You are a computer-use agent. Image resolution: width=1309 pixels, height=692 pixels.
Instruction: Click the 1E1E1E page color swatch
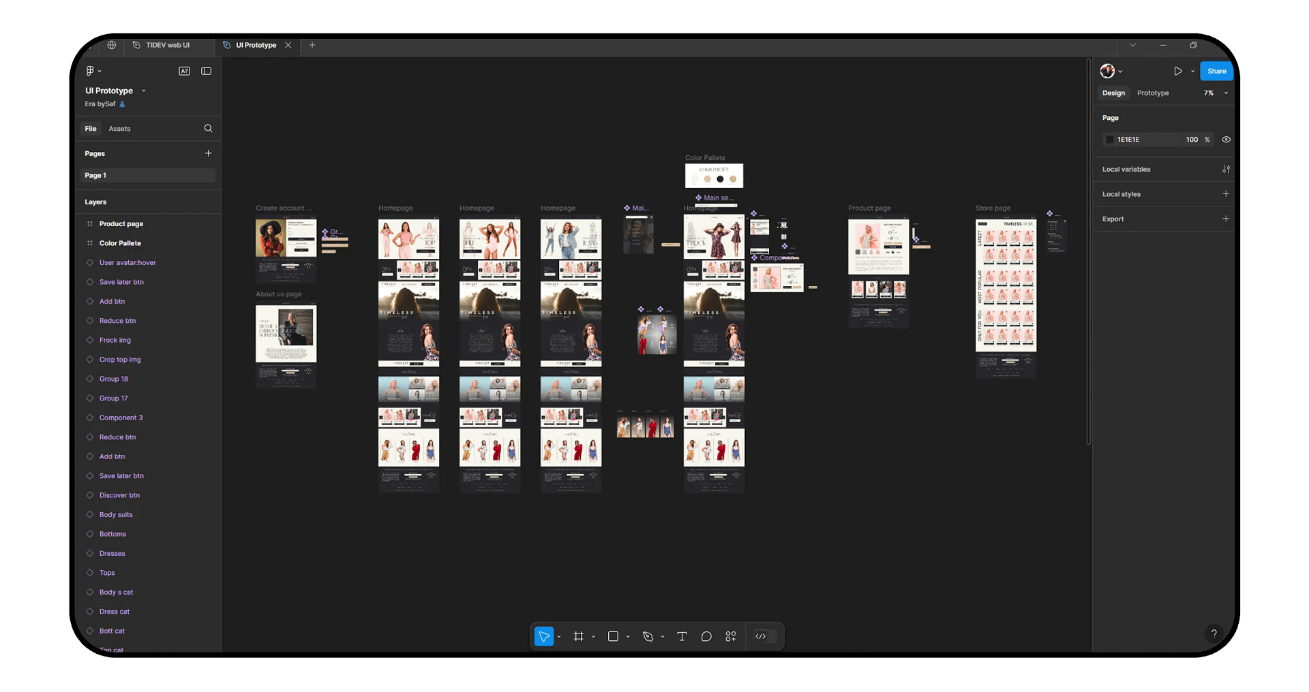pyautogui.click(x=1109, y=140)
